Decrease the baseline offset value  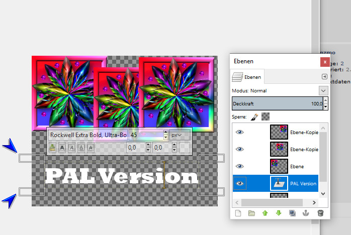(x=148, y=150)
